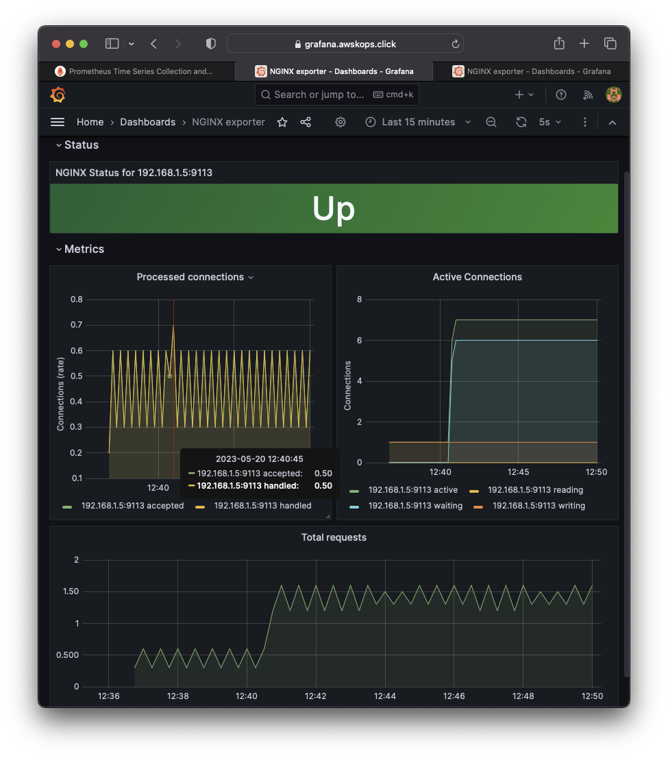668x758 pixels.
Task: Toggle waiting series in legend
Action: (415, 506)
